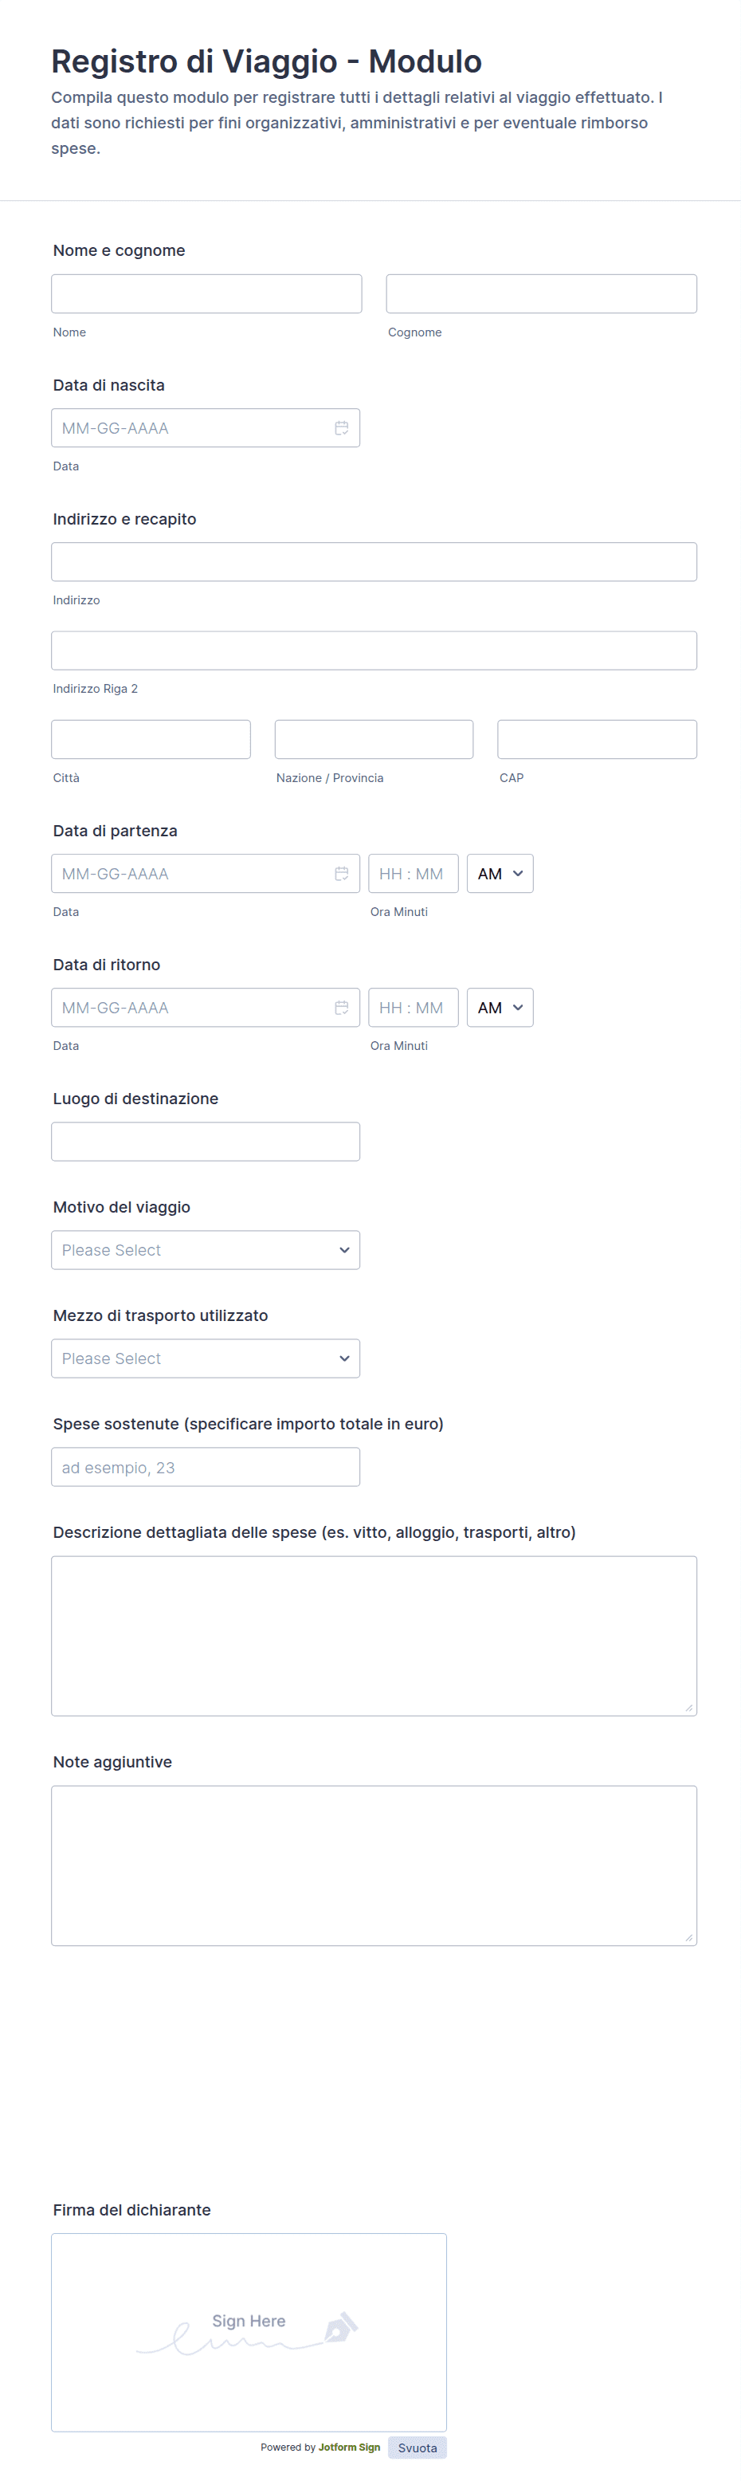Open Motivo del viaggio dropdown
741x2481 pixels.
(x=205, y=1250)
